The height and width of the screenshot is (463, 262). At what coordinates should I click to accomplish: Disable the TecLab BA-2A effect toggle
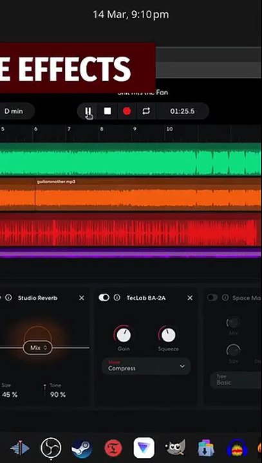point(104,298)
